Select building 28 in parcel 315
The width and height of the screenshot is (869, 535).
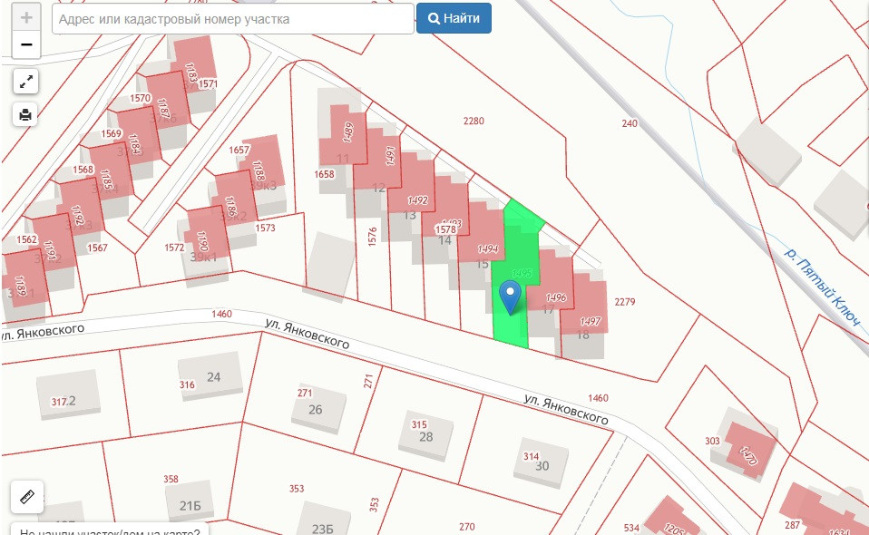pos(426,436)
